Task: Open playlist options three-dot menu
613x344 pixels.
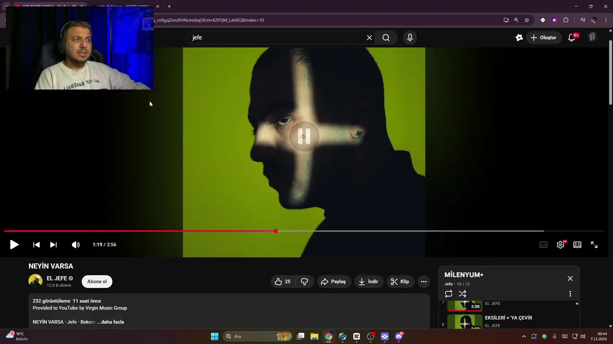Action: pos(570,294)
